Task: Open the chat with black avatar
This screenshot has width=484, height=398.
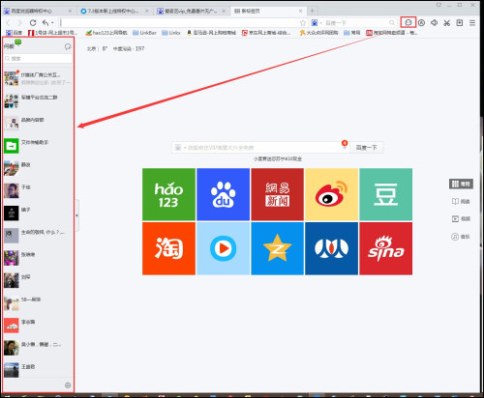Action: tap(38, 213)
